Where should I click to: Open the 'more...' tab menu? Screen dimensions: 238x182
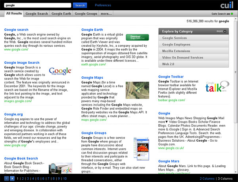(106, 13)
